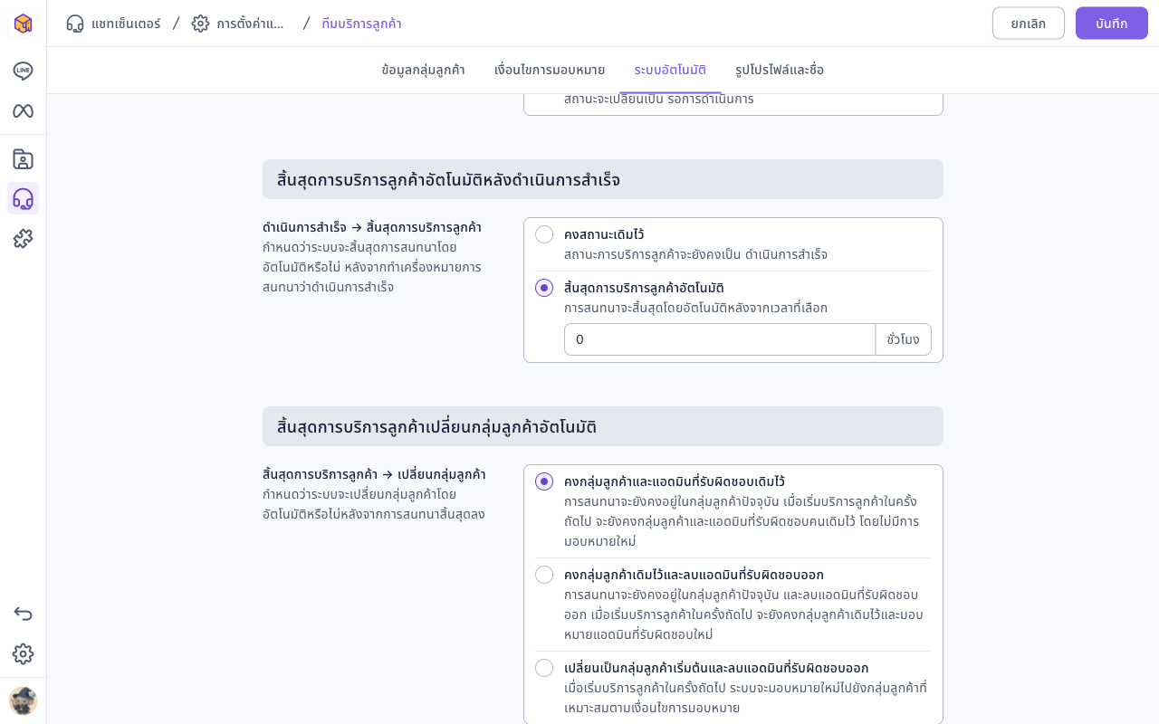Viewport: 1159px width, 724px height.
Task: Select the chat center headset sidebar icon
Action: click(x=23, y=198)
